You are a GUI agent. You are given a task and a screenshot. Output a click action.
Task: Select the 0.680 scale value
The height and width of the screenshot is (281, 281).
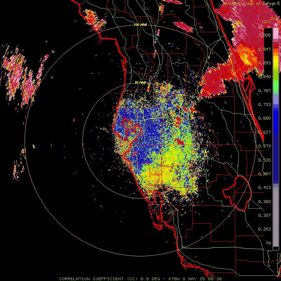tap(264, 118)
